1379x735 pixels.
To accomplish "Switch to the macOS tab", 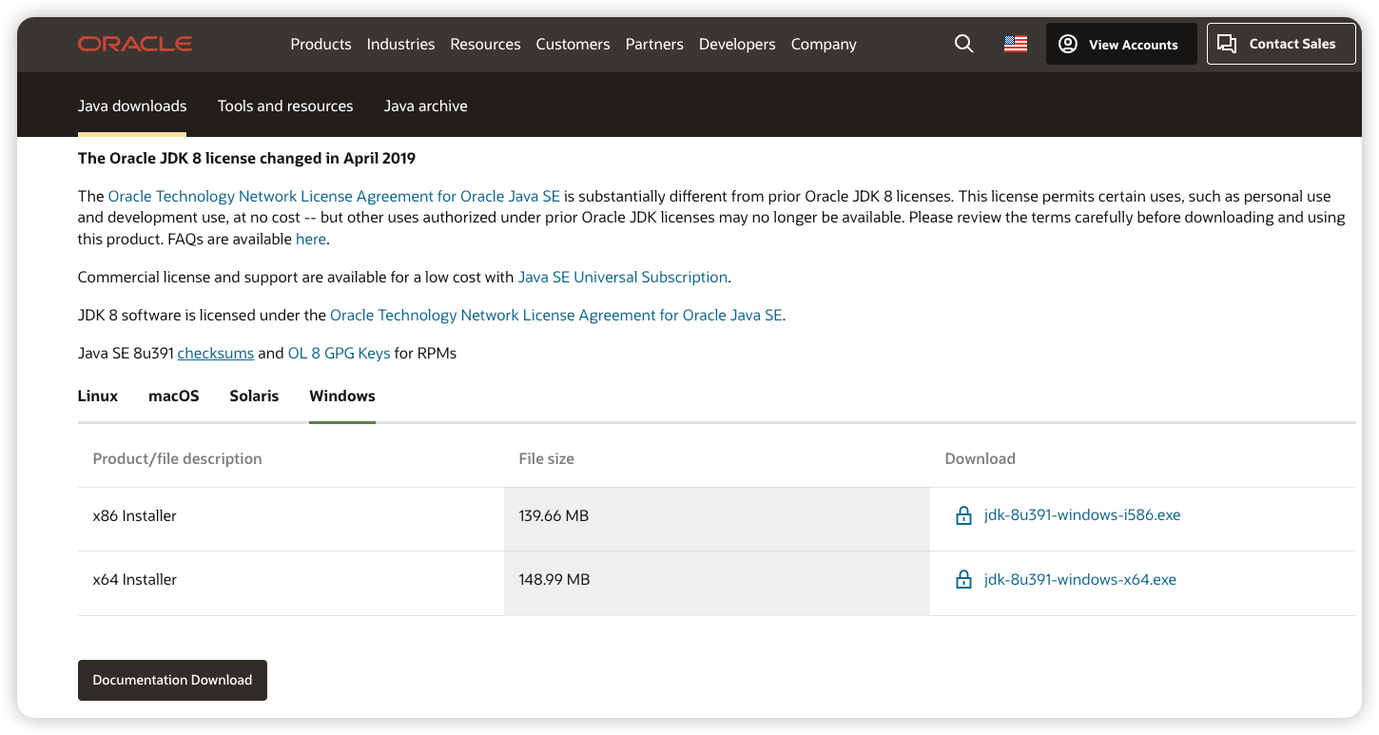I will click(x=174, y=396).
